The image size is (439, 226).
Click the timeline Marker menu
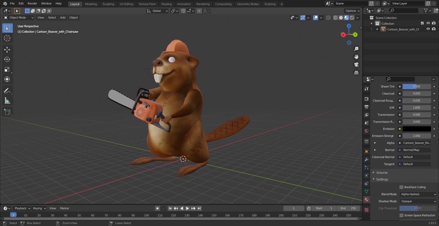tap(65, 208)
